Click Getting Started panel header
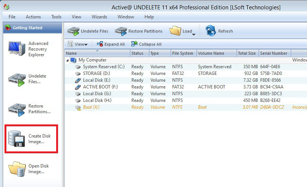The height and width of the screenshot is (187, 307). (33, 28)
